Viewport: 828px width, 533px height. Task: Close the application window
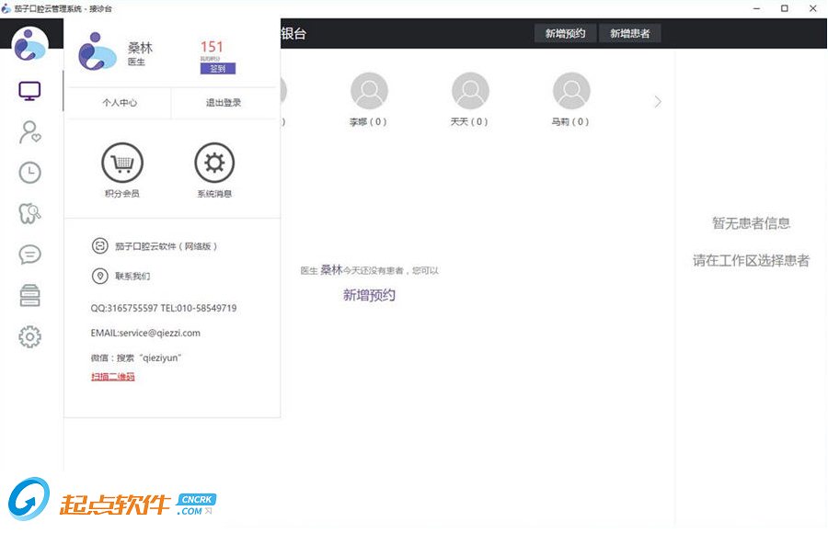coord(813,8)
